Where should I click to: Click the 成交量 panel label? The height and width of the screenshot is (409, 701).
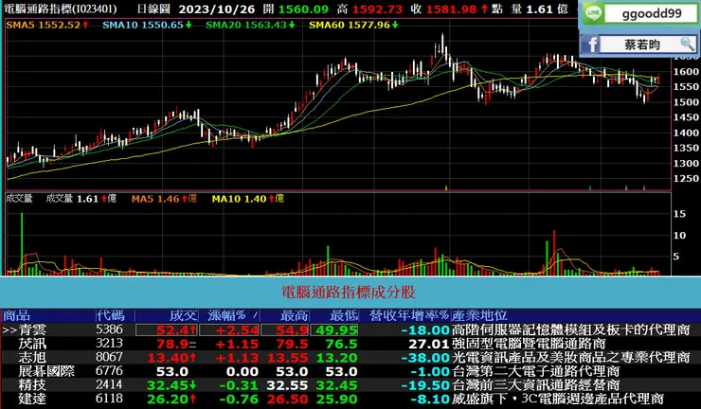coord(19,199)
